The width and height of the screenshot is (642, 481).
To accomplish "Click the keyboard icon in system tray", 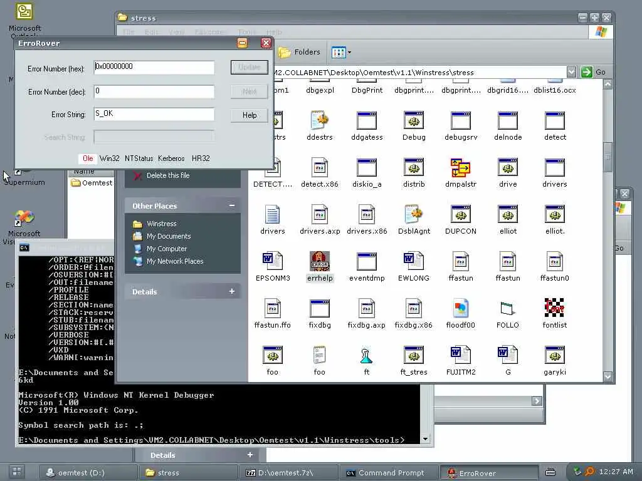I will pos(550,472).
